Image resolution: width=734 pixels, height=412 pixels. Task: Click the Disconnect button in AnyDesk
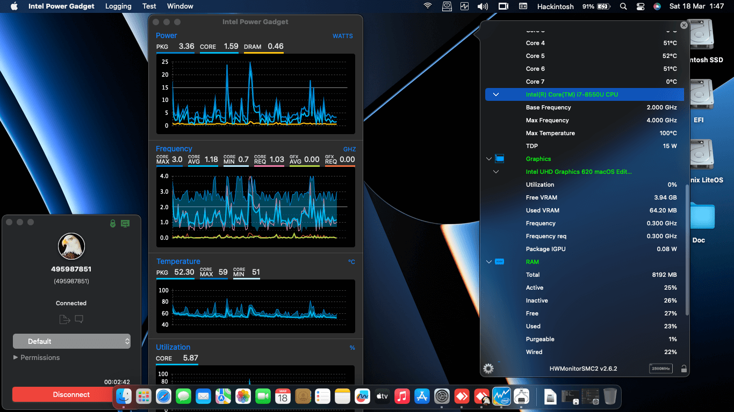[71, 394]
